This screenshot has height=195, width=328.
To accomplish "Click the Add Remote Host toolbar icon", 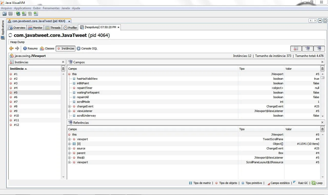I will tap(18, 14).
